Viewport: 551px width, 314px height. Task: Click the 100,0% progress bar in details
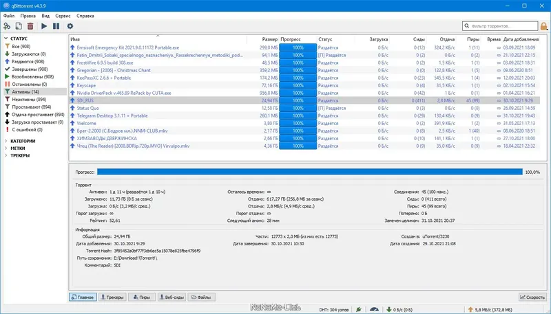[x=310, y=172]
